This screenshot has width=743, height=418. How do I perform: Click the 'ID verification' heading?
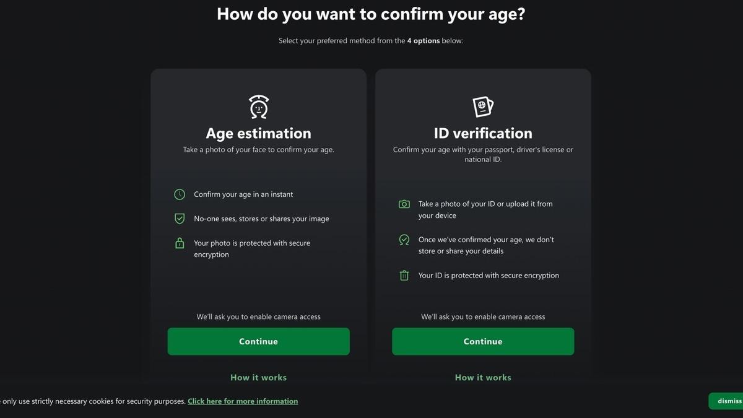click(x=483, y=133)
